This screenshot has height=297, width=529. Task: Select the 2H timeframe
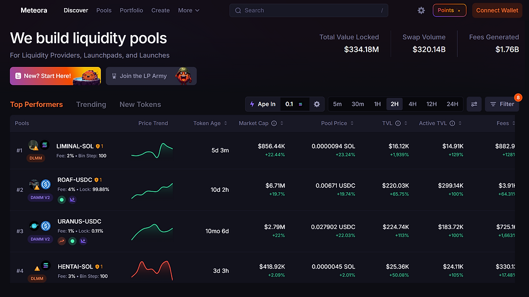(x=395, y=104)
